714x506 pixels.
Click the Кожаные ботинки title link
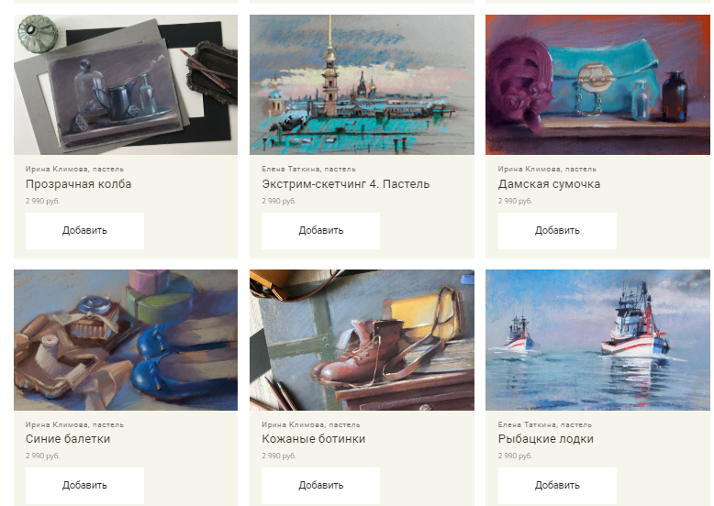pos(313,439)
